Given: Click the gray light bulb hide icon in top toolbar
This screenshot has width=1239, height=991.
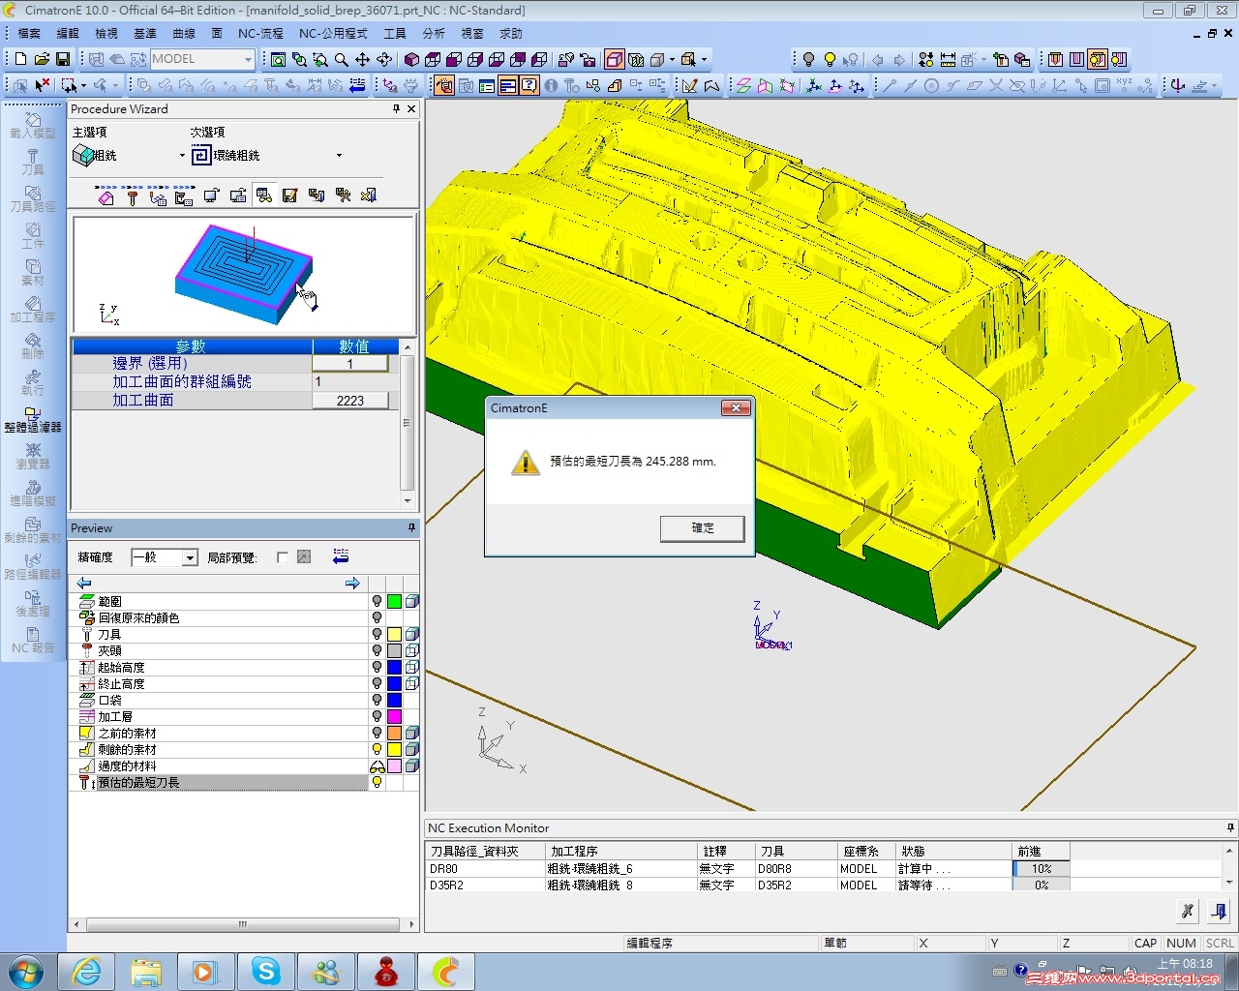Looking at the screenshot, I should pyautogui.click(x=808, y=59).
